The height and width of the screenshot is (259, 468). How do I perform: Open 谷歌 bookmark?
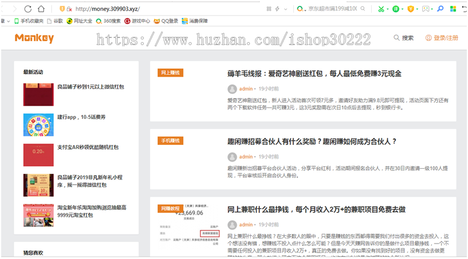(55, 21)
